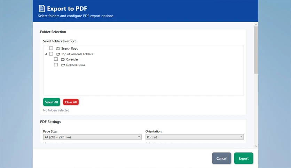Select the Deleted Items tree label
The width and height of the screenshot is (291, 168).
point(76,65)
